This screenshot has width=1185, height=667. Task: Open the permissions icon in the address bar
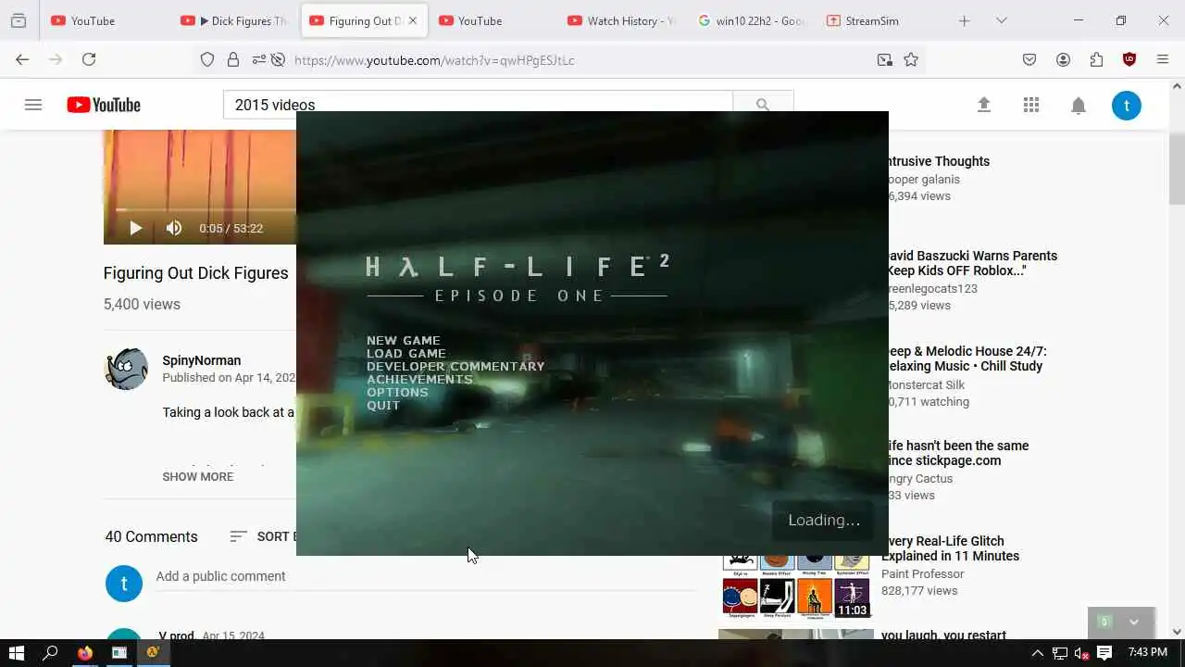(x=258, y=59)
